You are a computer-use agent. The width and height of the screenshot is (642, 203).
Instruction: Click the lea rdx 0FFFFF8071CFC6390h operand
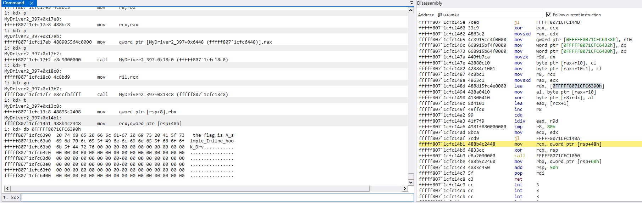(x=577, y=86)
